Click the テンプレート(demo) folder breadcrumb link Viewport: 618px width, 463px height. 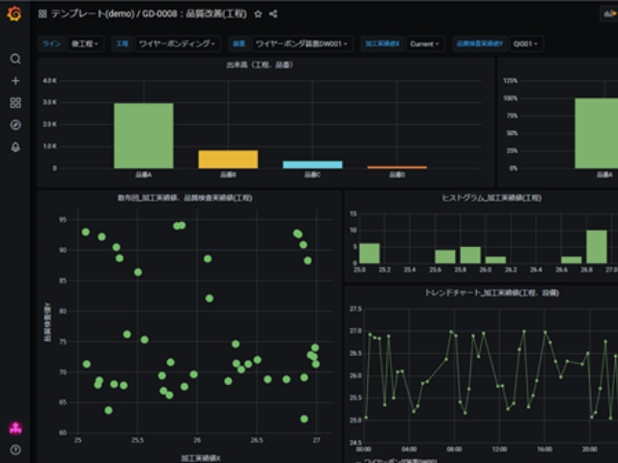(x=94, y=14)
